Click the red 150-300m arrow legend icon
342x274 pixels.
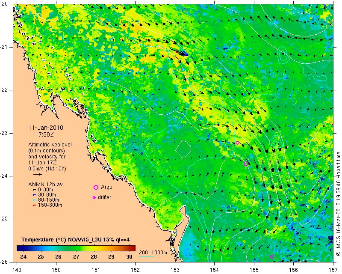pos(34,205)
